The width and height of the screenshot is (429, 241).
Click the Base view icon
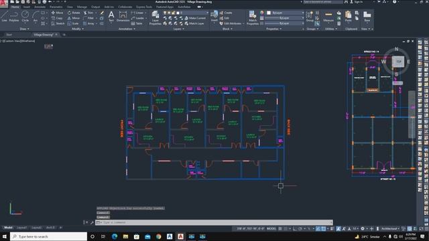coord(367,16)
